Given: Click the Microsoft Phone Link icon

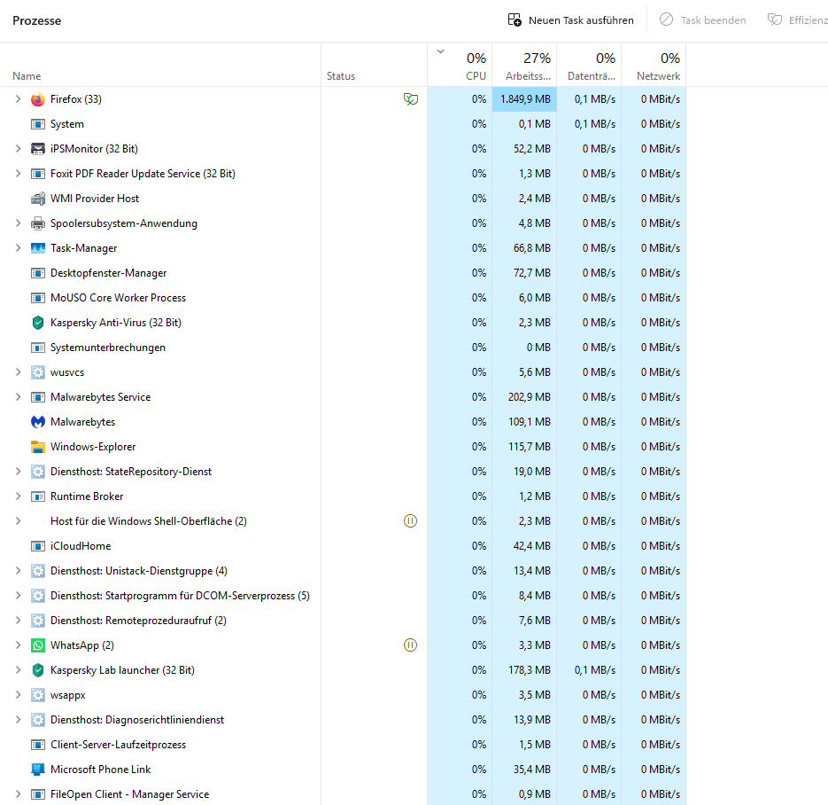Looking at the screenshot, I should [x=38, y=770].
